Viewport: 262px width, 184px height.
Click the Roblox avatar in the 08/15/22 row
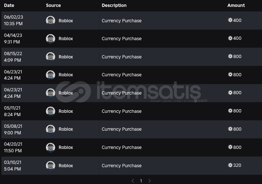point(51,57)
